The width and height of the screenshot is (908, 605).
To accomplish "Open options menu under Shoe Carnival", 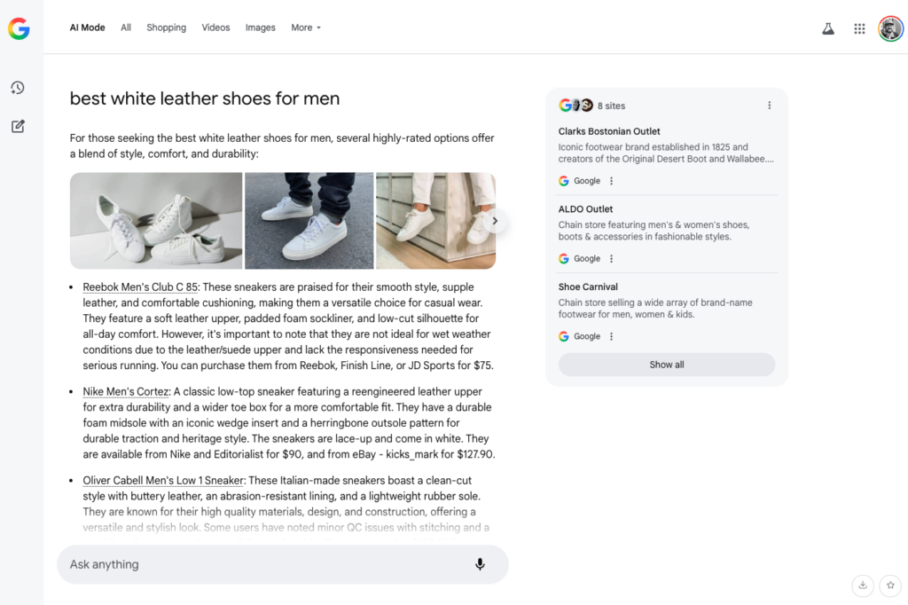I will click(x=611, y=336).
